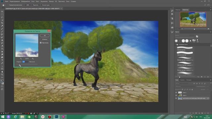Select the Move tool
This screenshot has width=212, height=119.
click(2, 12)
